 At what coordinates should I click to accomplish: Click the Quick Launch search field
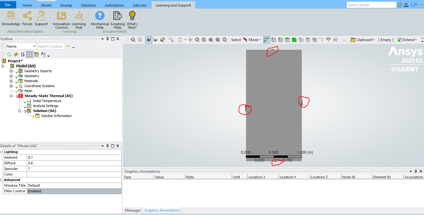coord(371,5)
